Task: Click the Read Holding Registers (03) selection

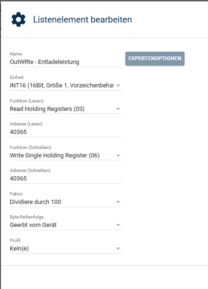Action: (x=47, y=109)
